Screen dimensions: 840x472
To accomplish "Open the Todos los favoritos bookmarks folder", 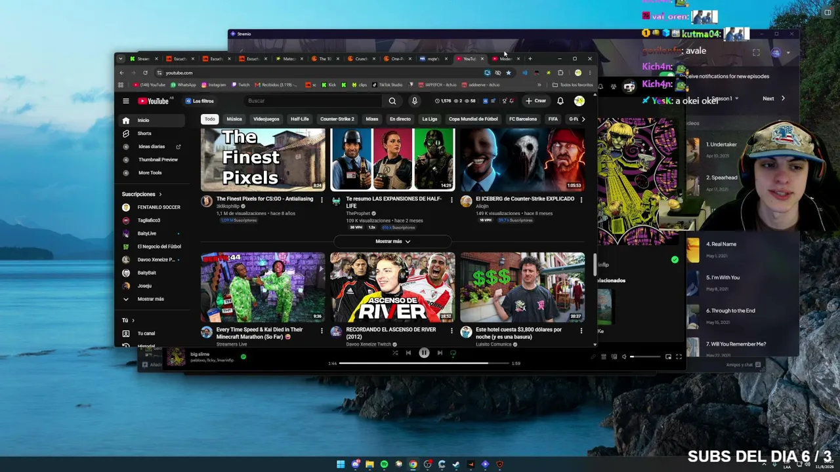I will pyautogui.click(x=573, y=85).
